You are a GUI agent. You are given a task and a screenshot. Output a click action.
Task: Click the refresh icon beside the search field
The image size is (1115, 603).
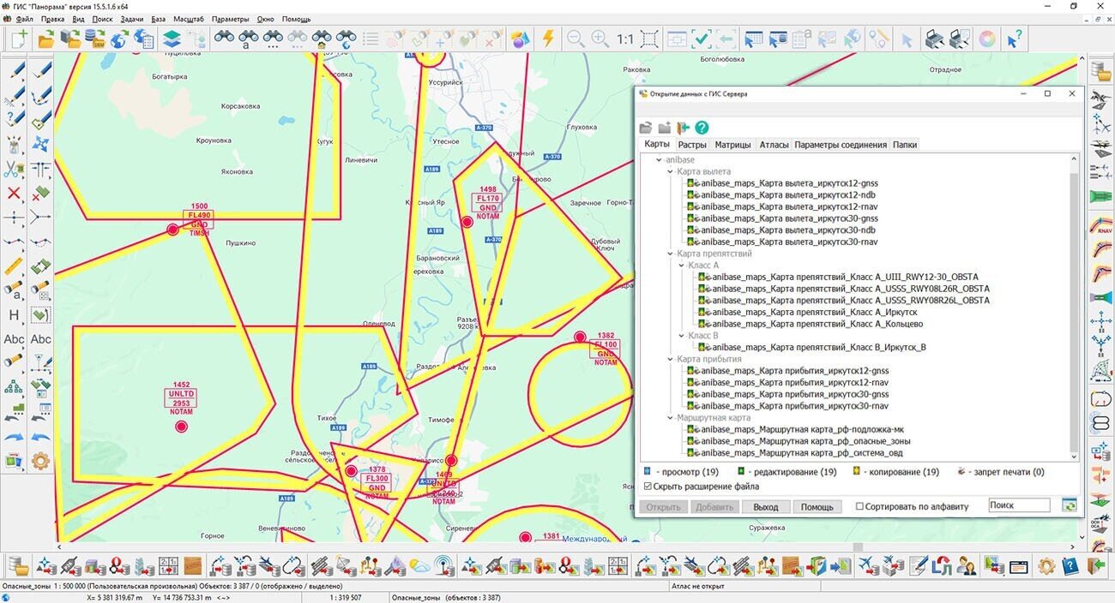tap(1068, 505)
